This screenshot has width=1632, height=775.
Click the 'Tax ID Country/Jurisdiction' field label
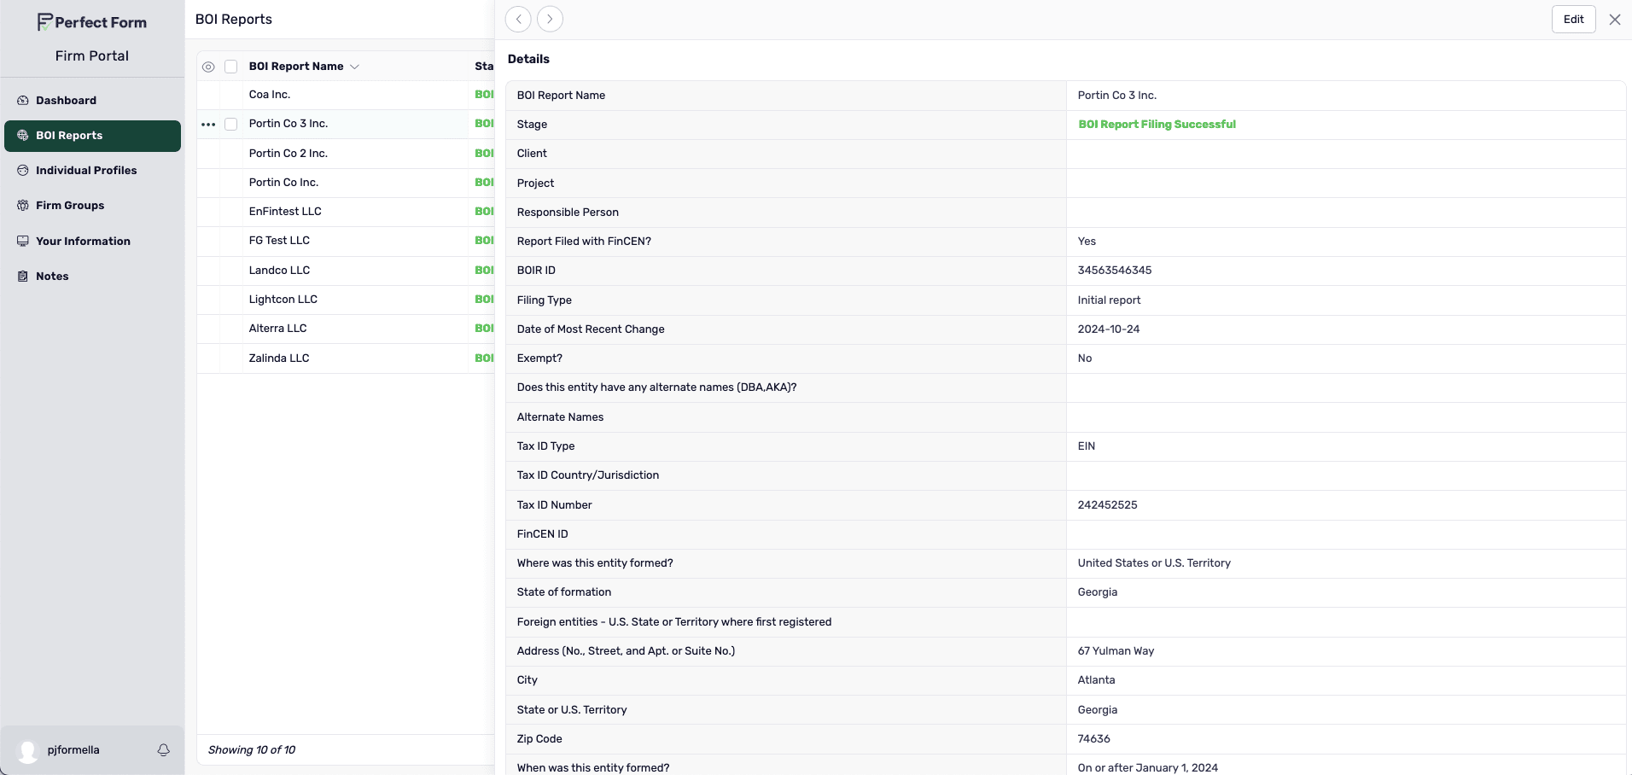tap(588, 475)
